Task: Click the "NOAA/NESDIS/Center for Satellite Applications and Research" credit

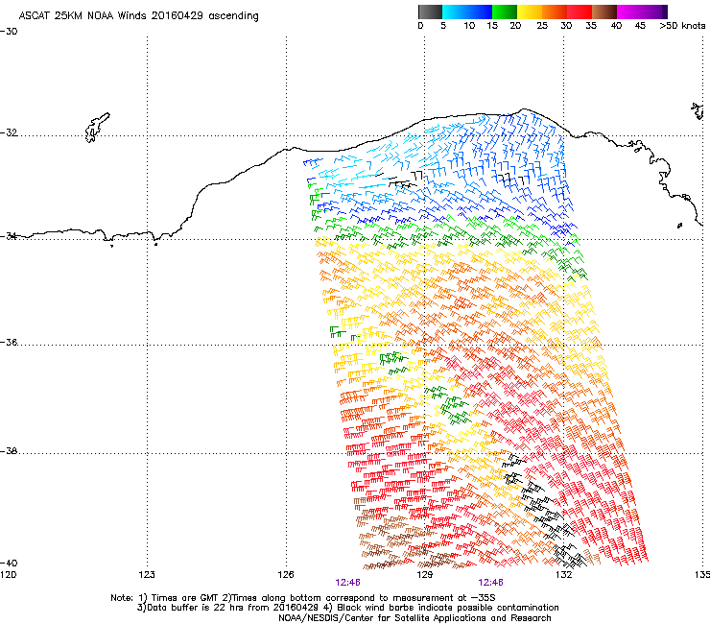Action: pyautogui.click(x=414, y=618)
